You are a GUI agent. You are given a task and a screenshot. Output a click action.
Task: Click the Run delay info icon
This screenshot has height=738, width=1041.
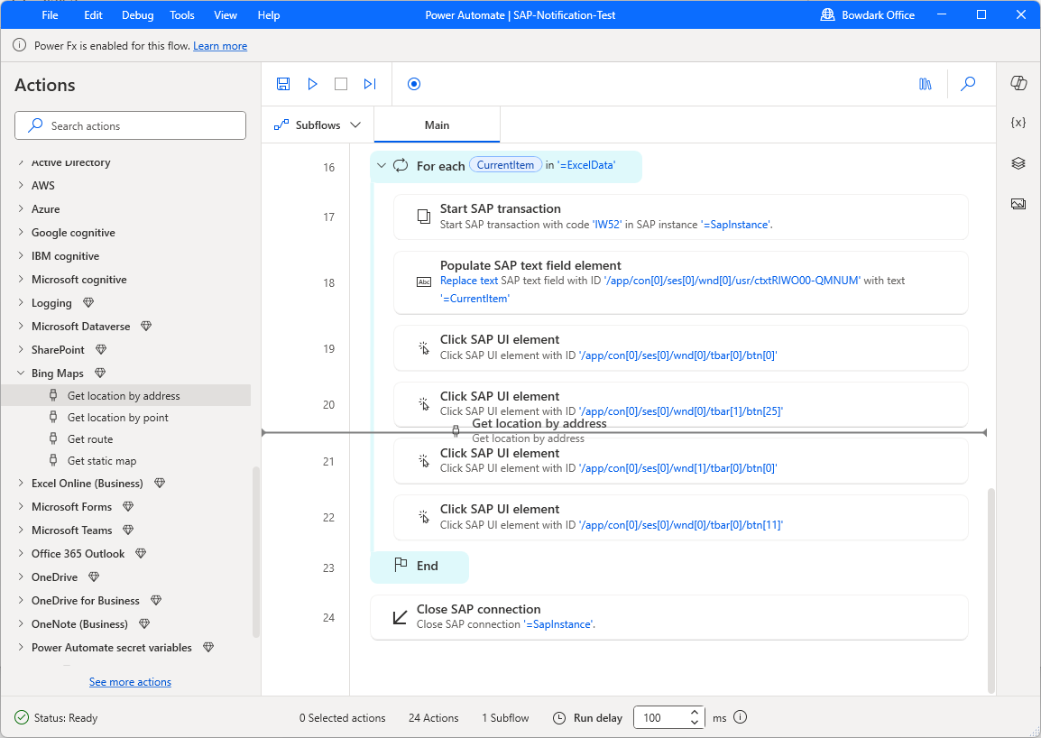(x=741, y=717)
